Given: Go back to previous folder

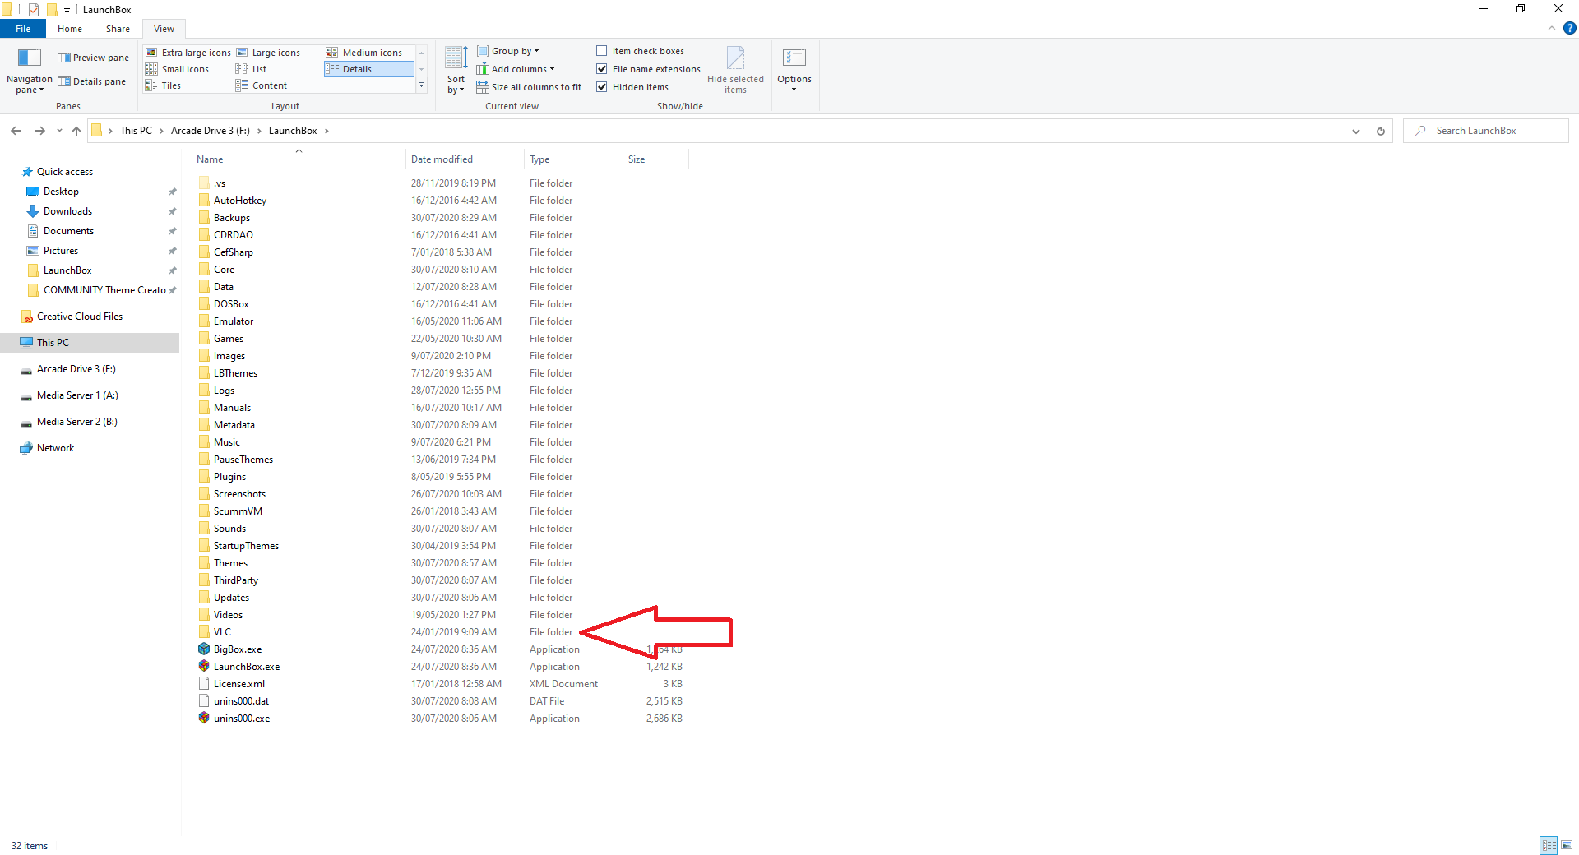Looking at the screenshot, I should coord(16,131).
